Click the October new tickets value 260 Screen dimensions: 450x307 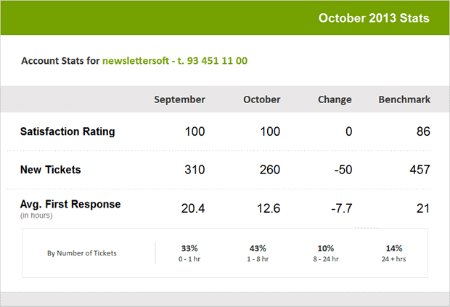click(x=270, y=170)
